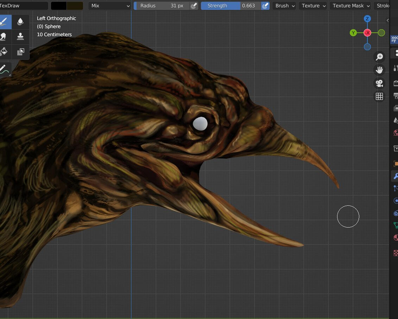Click the Move view hand icon
The width and height of the screenshot is (398, 319).
[379, 70]
